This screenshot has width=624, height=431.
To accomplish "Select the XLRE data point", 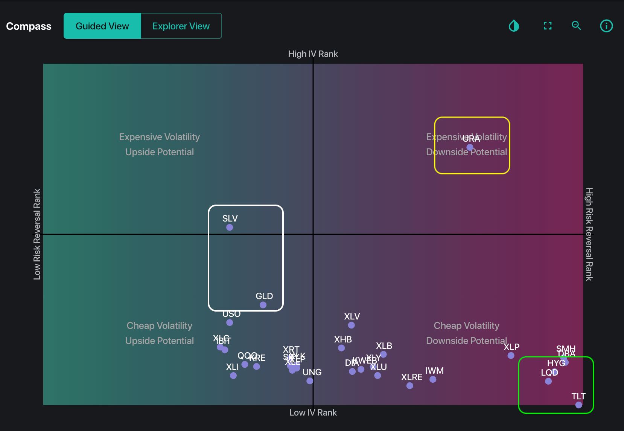I will (x=410, y=386).
